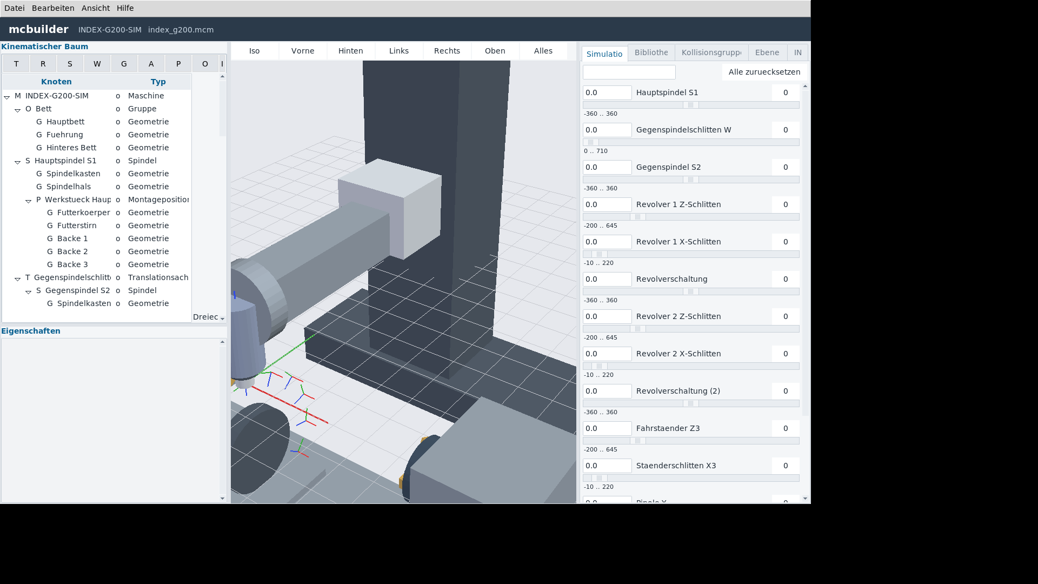This screenshot has height=584, width=1038.
Task: Toggle visibility marker of Futterstirn row
Action: [118, 226]
